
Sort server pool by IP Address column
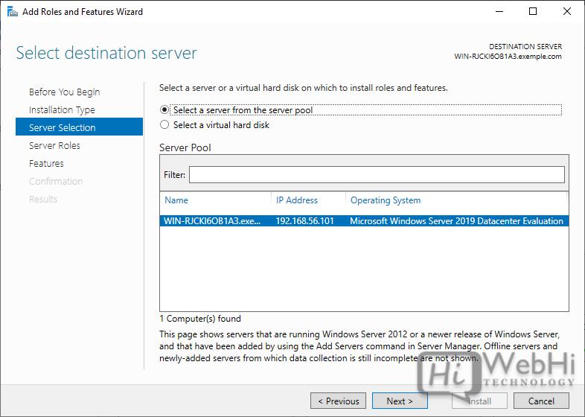tap(297, 200)
